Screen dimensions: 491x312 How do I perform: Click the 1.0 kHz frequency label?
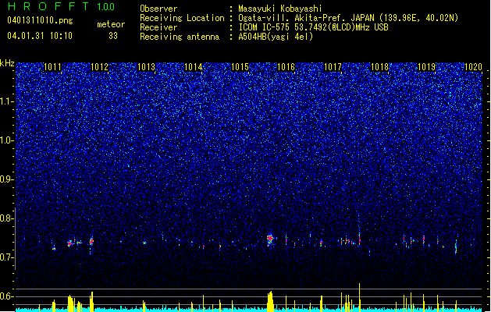(7, 140)
